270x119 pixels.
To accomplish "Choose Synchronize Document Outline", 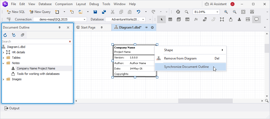I will [191, 67].
